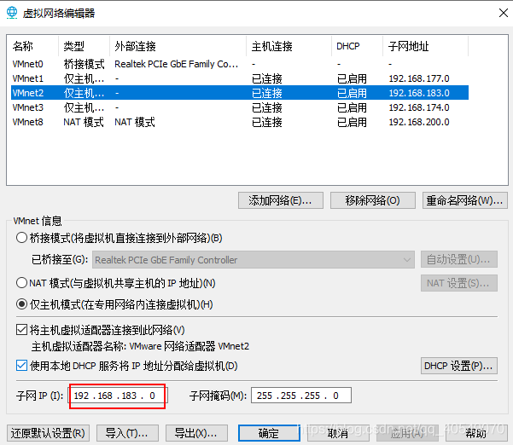Click VMnet8 external connection NAT 模式 cell
The height and width of the screenshot is (445, 513).
(x=135, y=122)
